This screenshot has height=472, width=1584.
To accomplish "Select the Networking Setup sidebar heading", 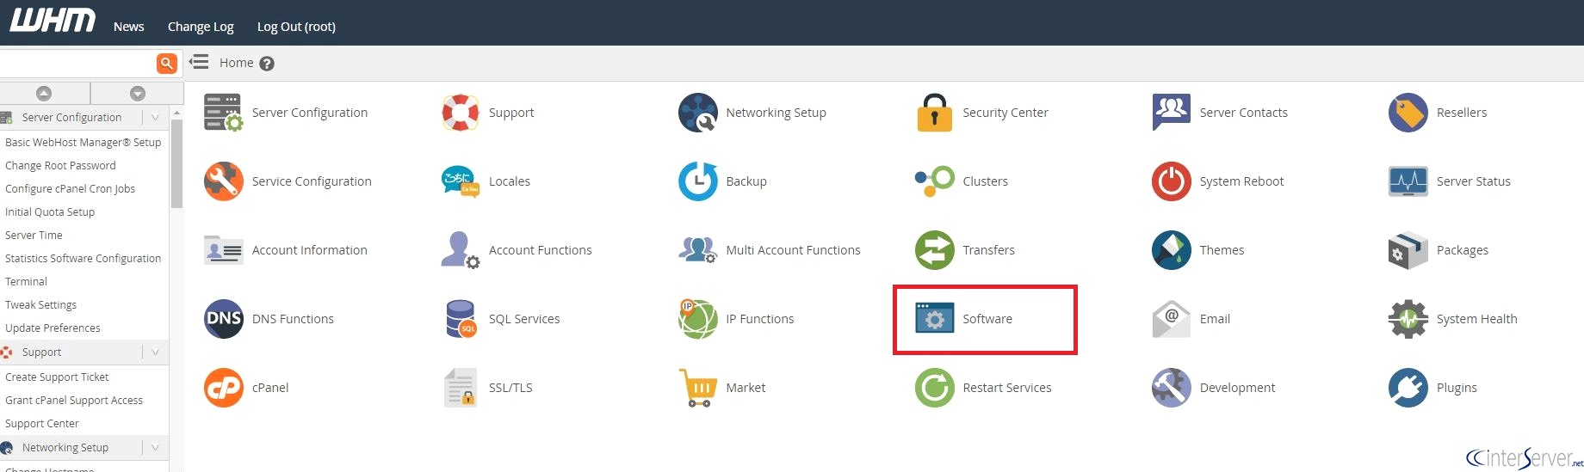I will point(65,447).
